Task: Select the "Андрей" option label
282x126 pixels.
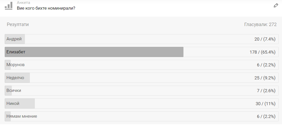Action: click(x=14, y=39)
